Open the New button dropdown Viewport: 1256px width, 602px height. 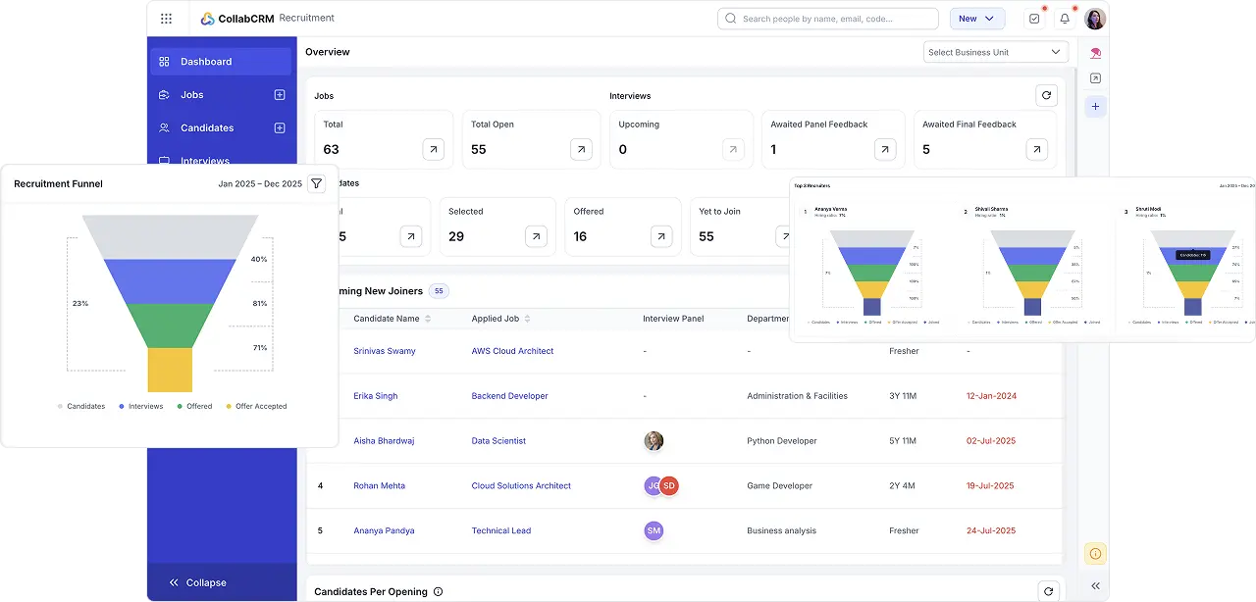coord(976,18)
